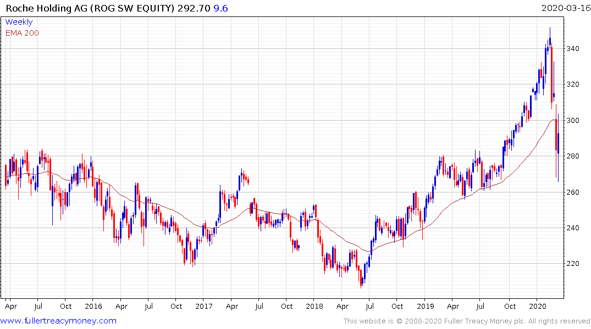Click the 320 price axis label
Viewport: 591px width, 329px height.
(573, 84)
